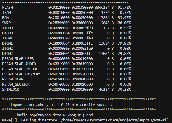The image size is (172, 123).
Task: Click the tuyaos_demo_wukong_ai_1.0.26.bin filename
Action: 44,105
